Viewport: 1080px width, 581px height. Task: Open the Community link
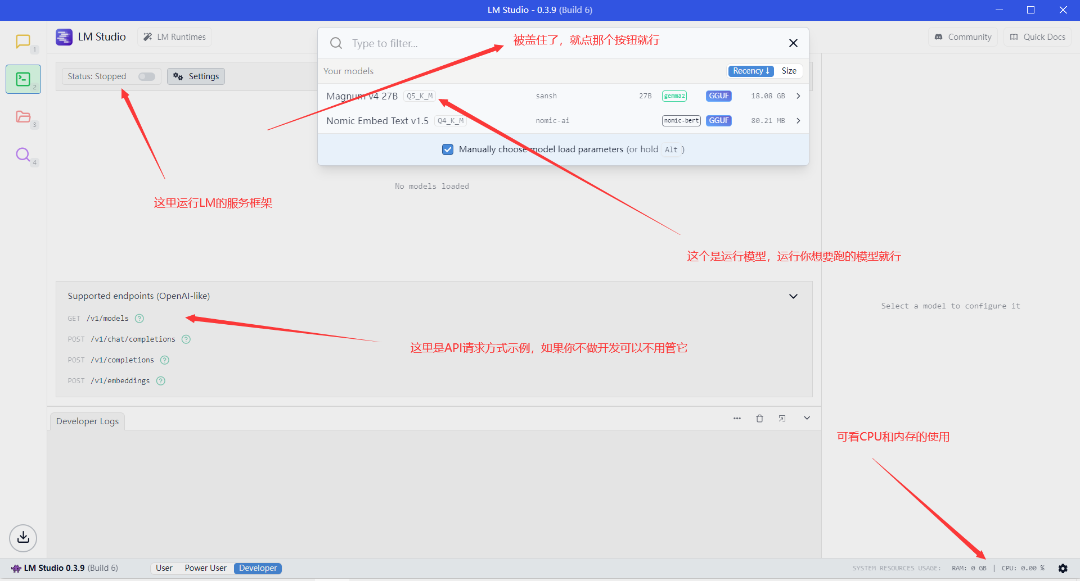click(x=962, y=37)
